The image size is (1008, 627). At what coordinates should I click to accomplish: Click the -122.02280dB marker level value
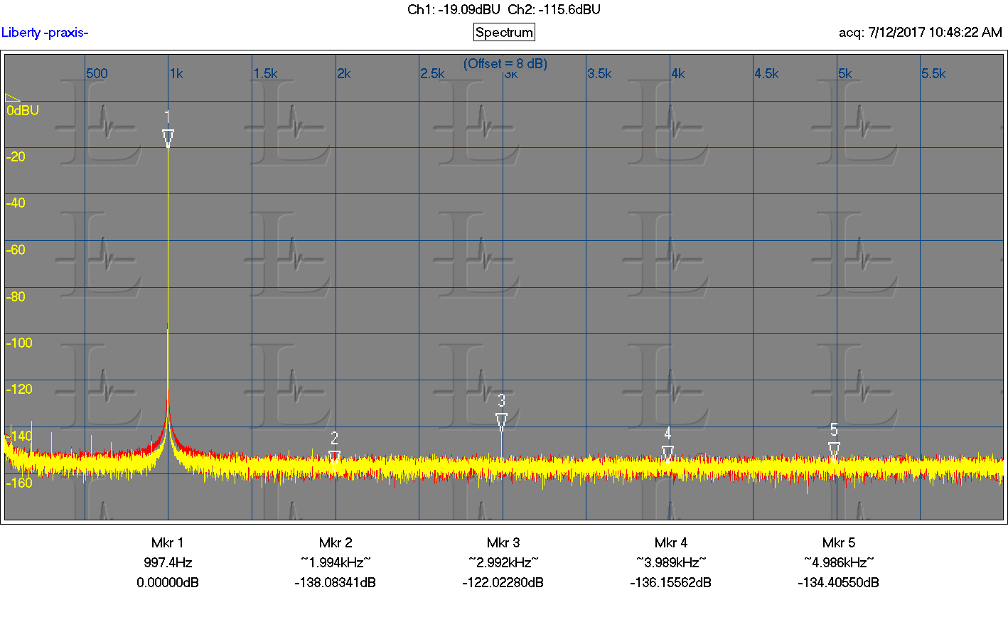coord(503,582)
